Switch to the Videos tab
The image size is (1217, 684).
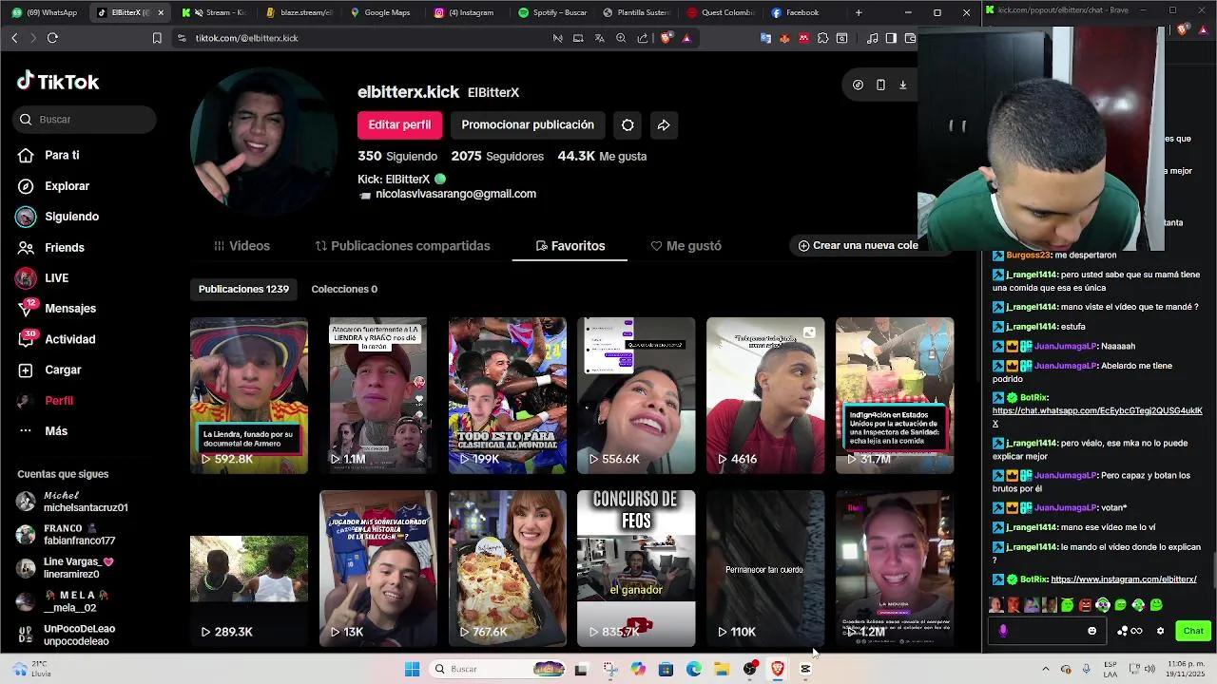point(242,246)
